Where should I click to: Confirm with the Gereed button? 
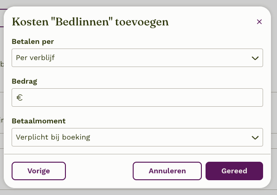point(234,171)
